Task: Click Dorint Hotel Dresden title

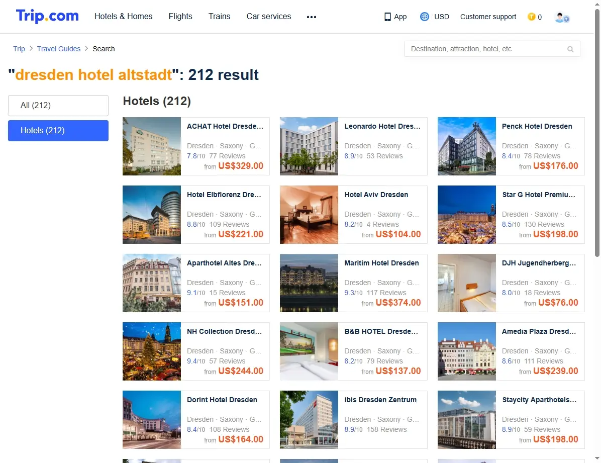Action: coord(222,400)
